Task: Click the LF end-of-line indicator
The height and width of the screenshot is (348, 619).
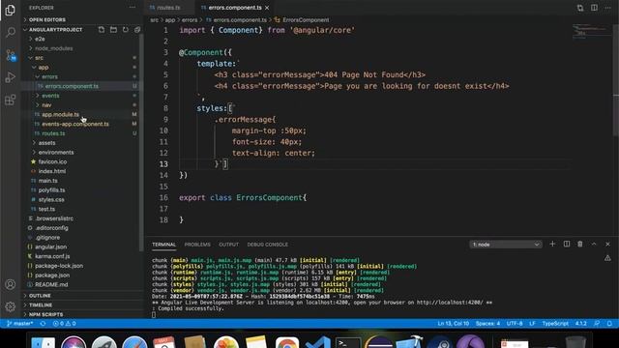Action: tap(532, 324)
